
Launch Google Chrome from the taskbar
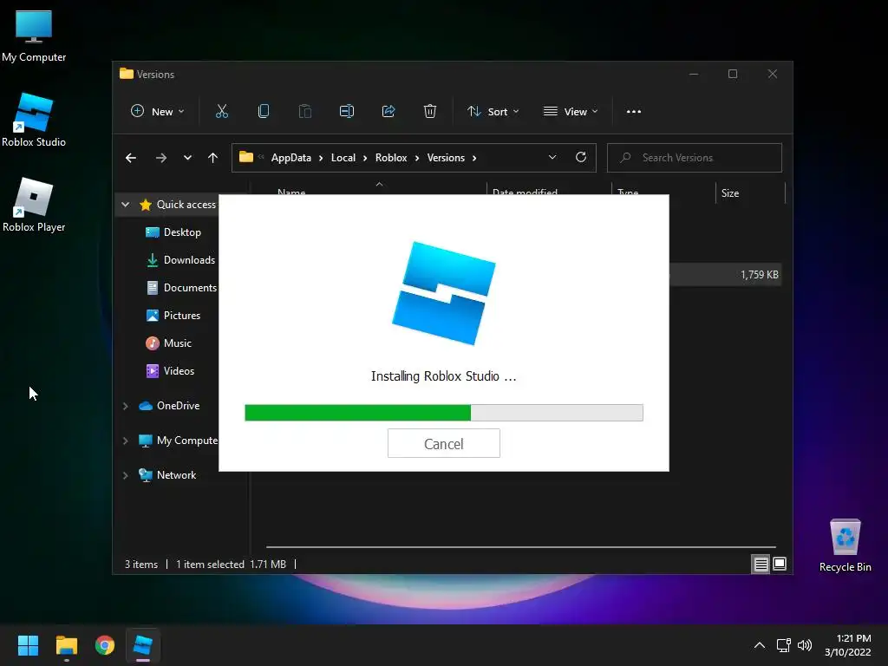point(105,645)
